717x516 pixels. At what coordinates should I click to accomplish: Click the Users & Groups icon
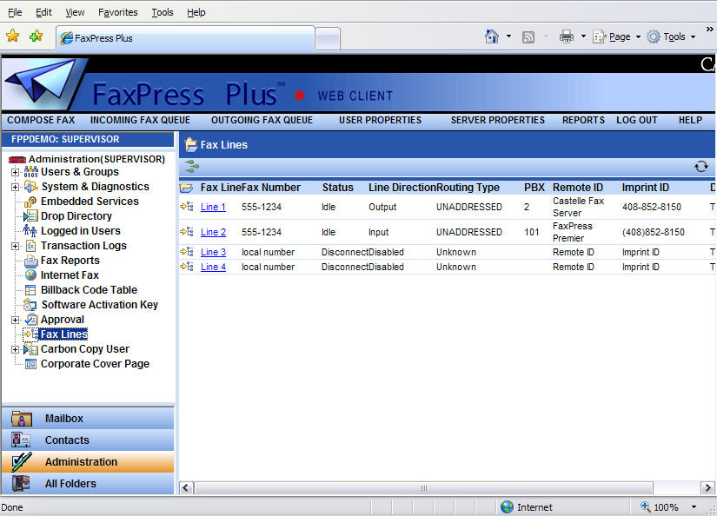(30, 172)
